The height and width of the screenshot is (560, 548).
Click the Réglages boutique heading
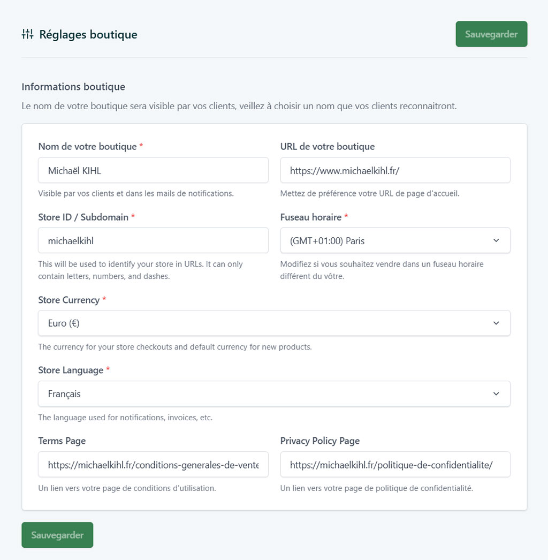tap(88, 34)
